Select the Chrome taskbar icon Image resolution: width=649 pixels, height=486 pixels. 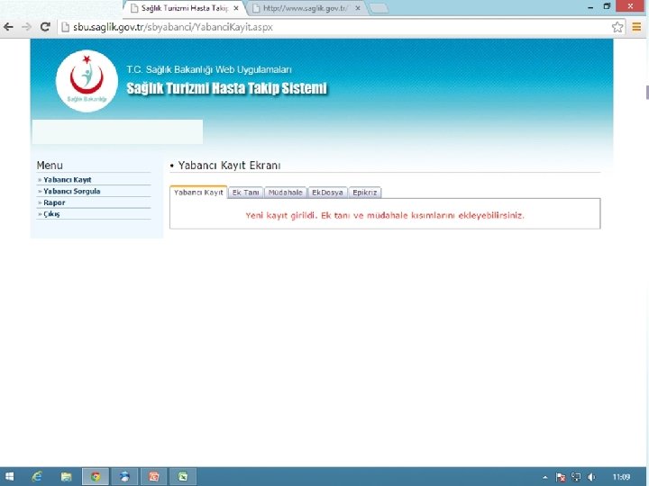click(x=96, y=476)
